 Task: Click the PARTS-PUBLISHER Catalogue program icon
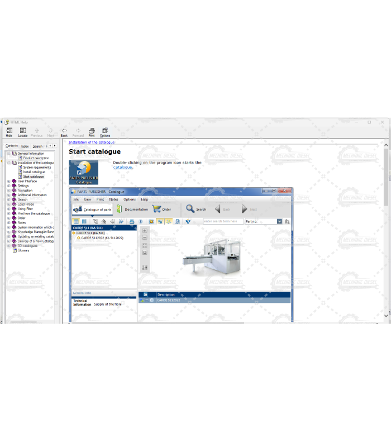83,172
